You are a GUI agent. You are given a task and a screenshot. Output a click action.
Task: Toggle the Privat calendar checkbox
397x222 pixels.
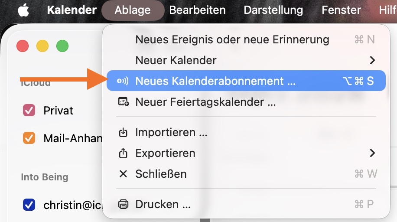coord(29,111)
